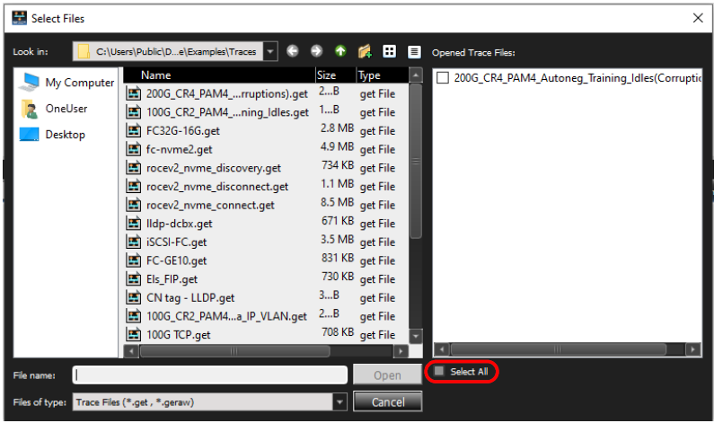Image resolution: width=714 pixels, height=423 pixels.
Task: Click the Select Files window app icon
Action: pyautogui.click(x=19, y=18)
